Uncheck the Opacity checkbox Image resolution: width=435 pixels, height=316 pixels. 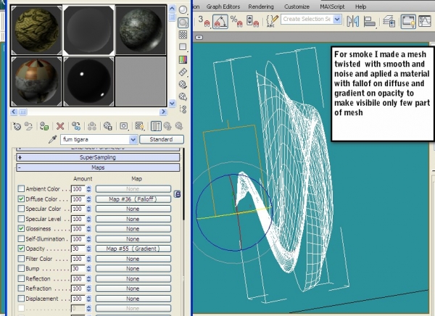(21, 249)
